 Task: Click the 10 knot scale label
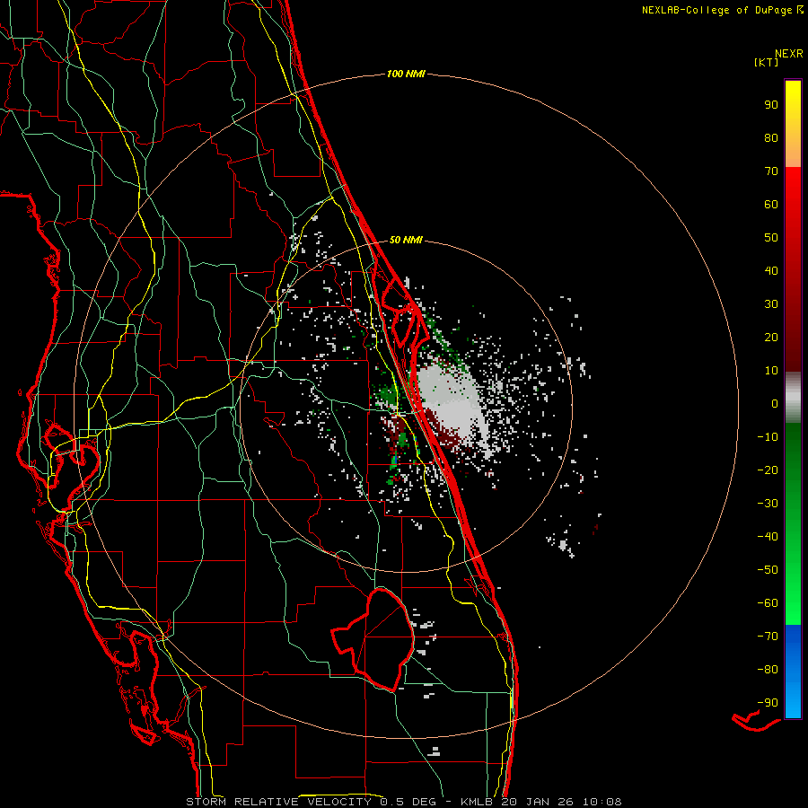[x=771, y=371]
